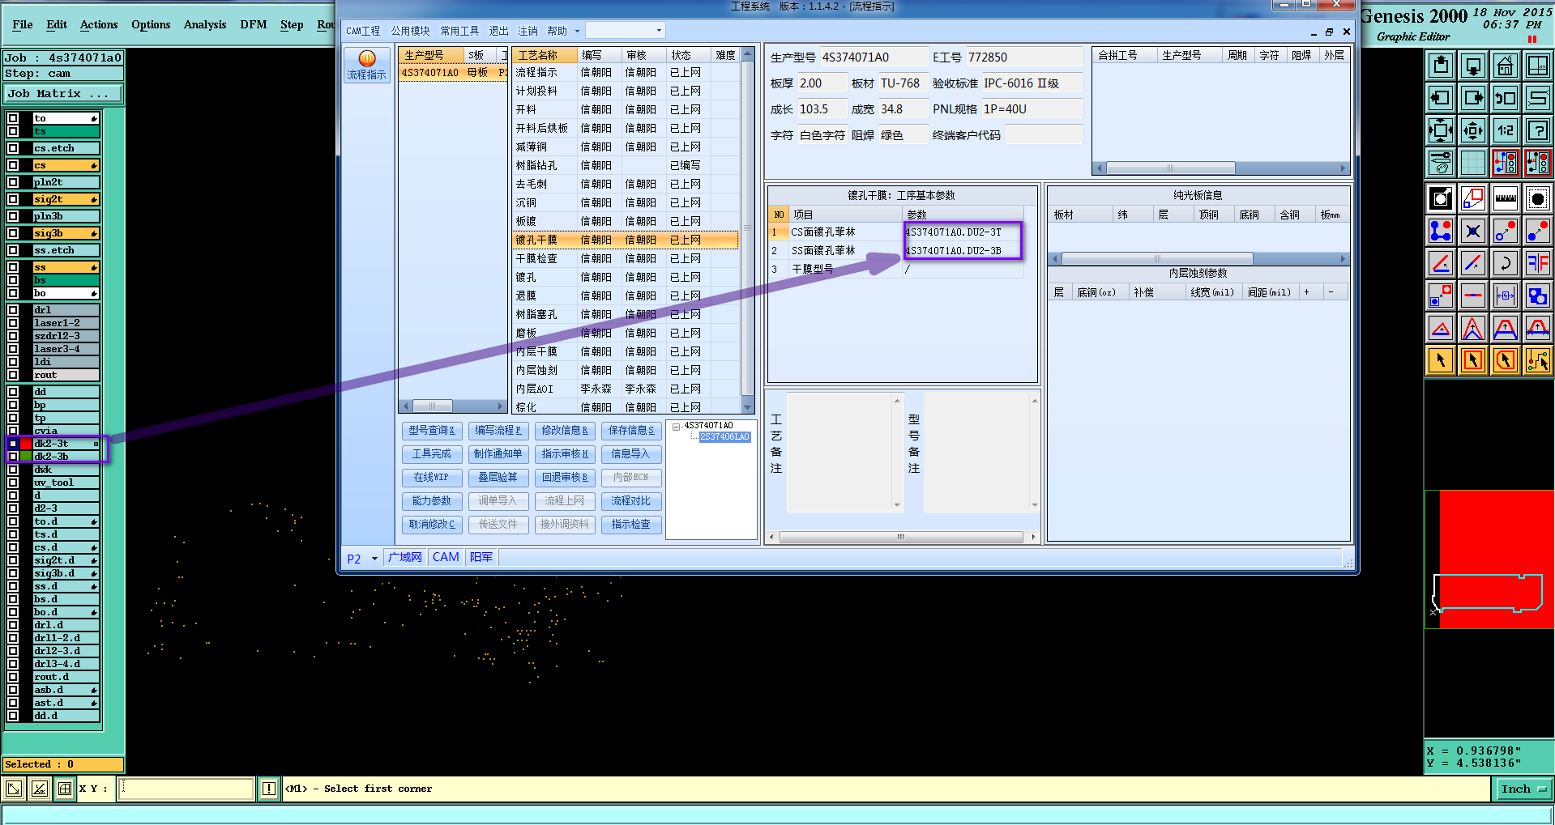Screen dimensions: 1555x825
Task: Open the File menu
Action: click(23, 24)
